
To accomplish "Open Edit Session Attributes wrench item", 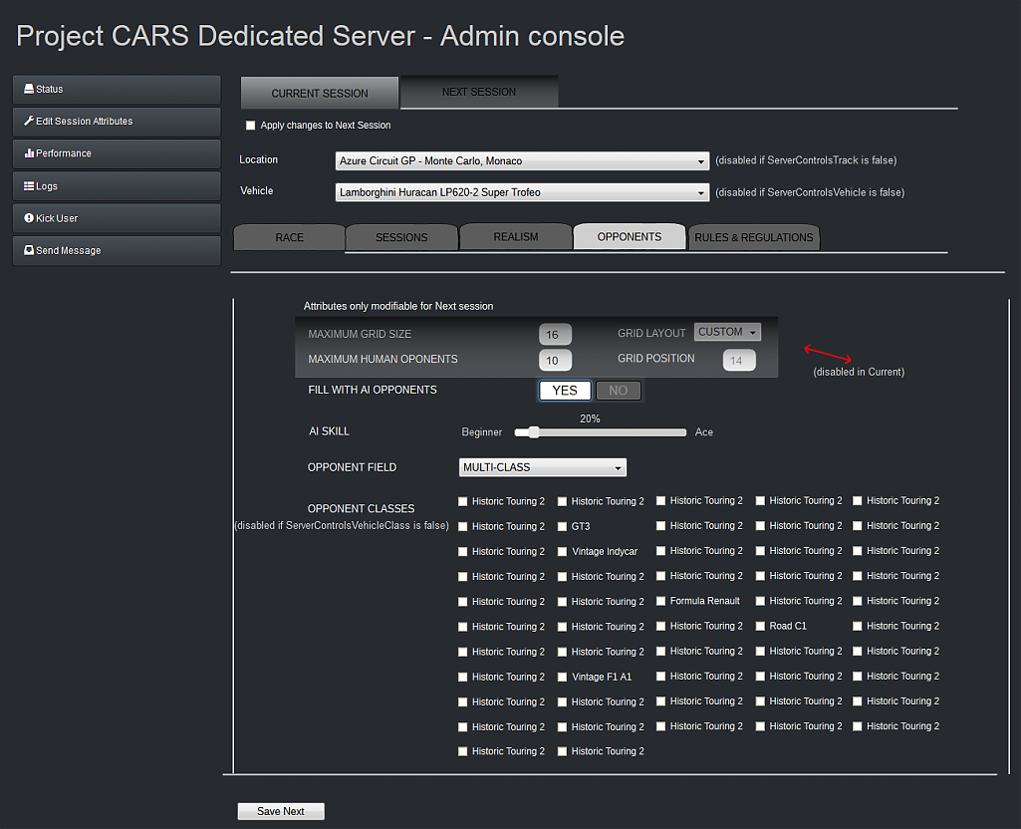I will point(116,122).
